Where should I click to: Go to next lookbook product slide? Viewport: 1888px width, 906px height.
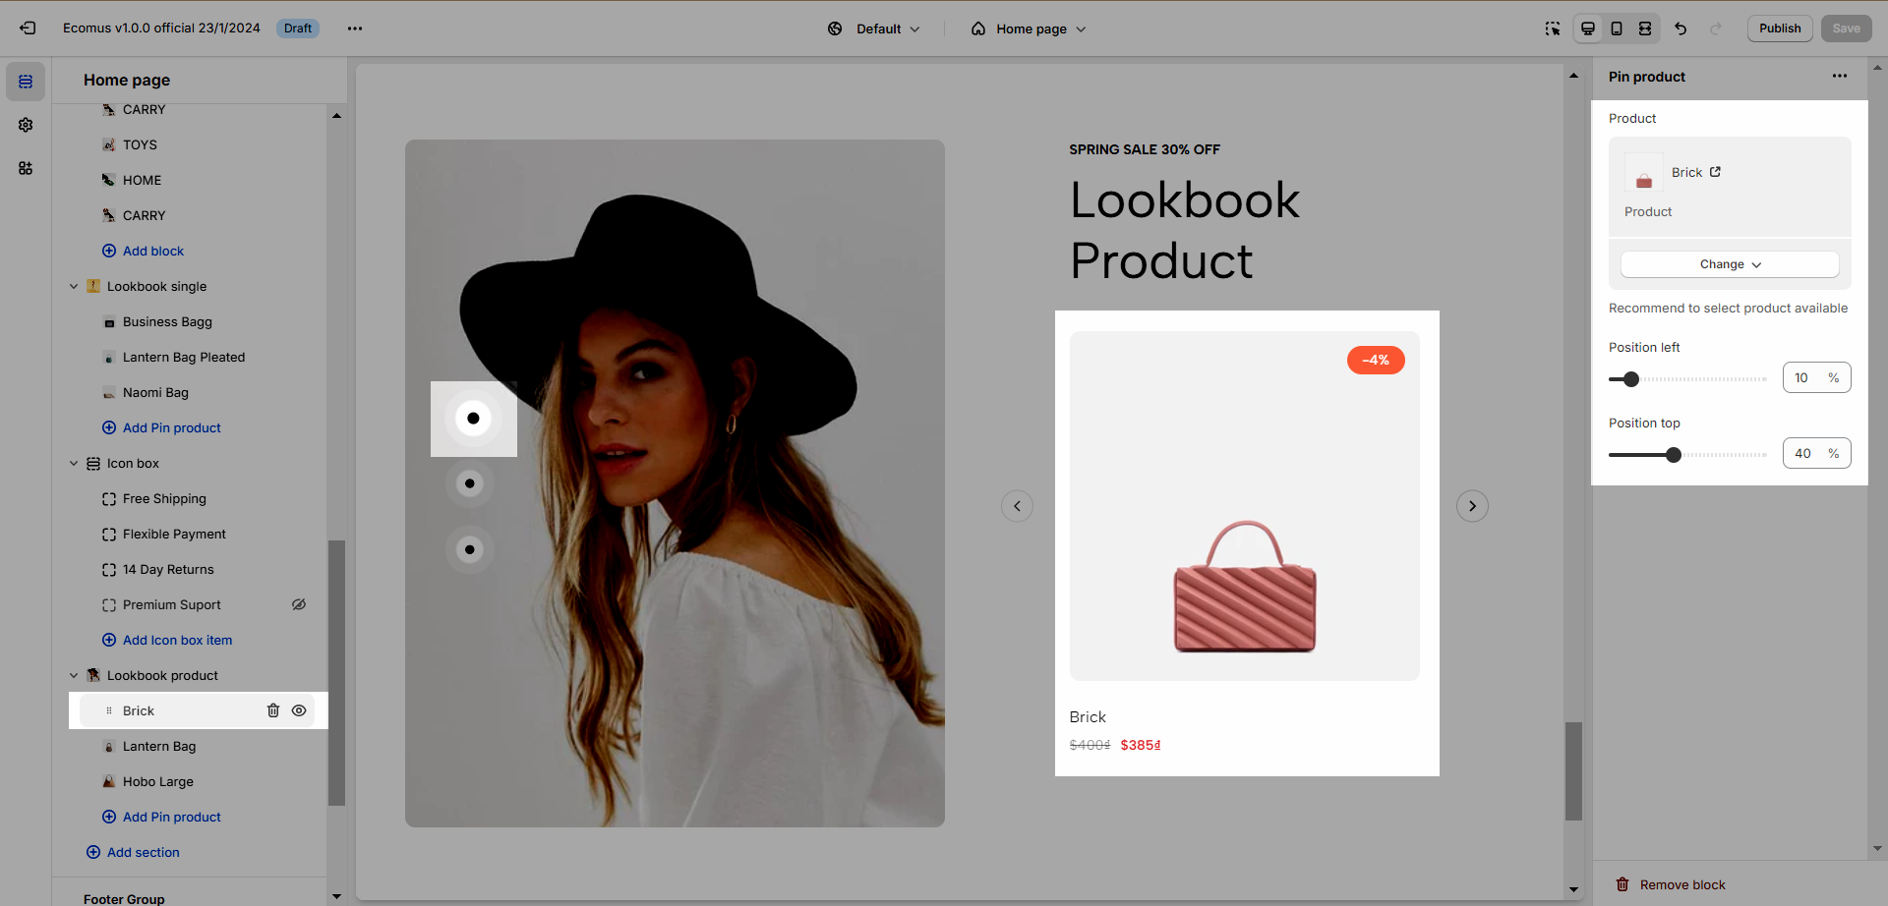(x=1472, y=506)
